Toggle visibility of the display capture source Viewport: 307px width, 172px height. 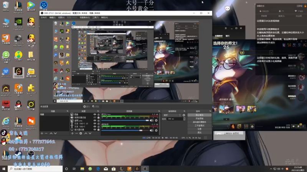pyautogui.click(x=95, y=130)
